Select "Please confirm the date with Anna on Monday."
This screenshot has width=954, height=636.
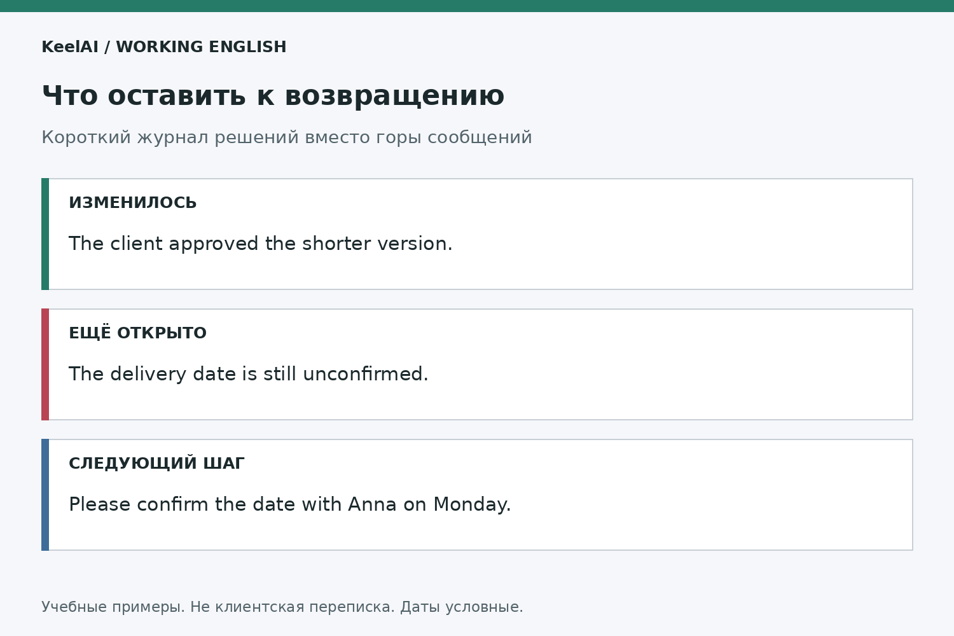point(290,504)
